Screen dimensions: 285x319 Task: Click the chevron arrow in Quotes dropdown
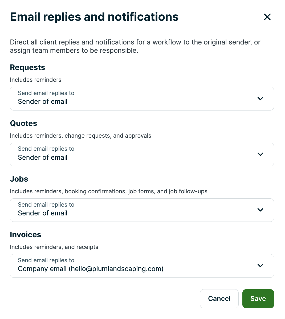(260, 154)
